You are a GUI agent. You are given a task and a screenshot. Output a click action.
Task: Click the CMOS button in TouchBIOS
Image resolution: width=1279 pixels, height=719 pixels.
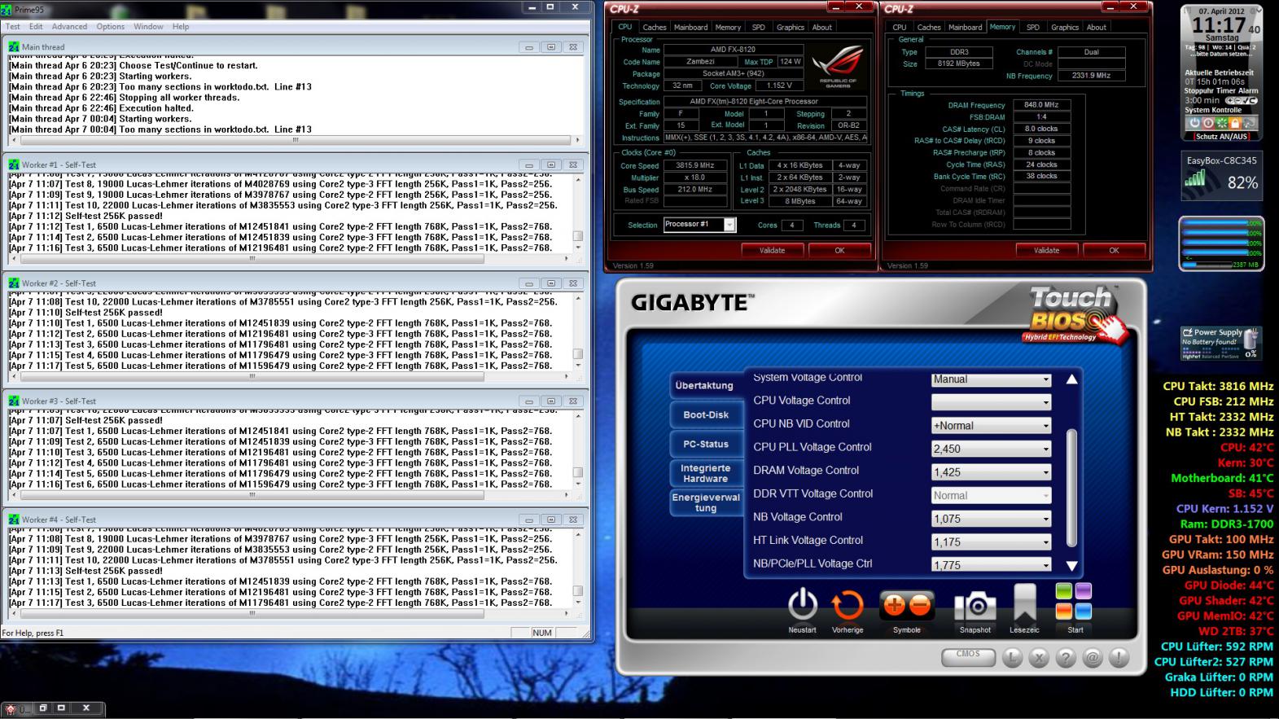pyautogui.click(x=968, y=656)
